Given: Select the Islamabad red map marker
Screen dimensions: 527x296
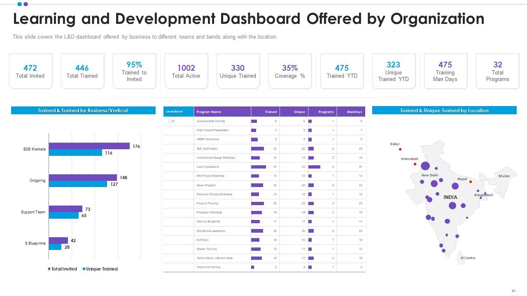Looking at the screenshot, I should coord(415,164).
